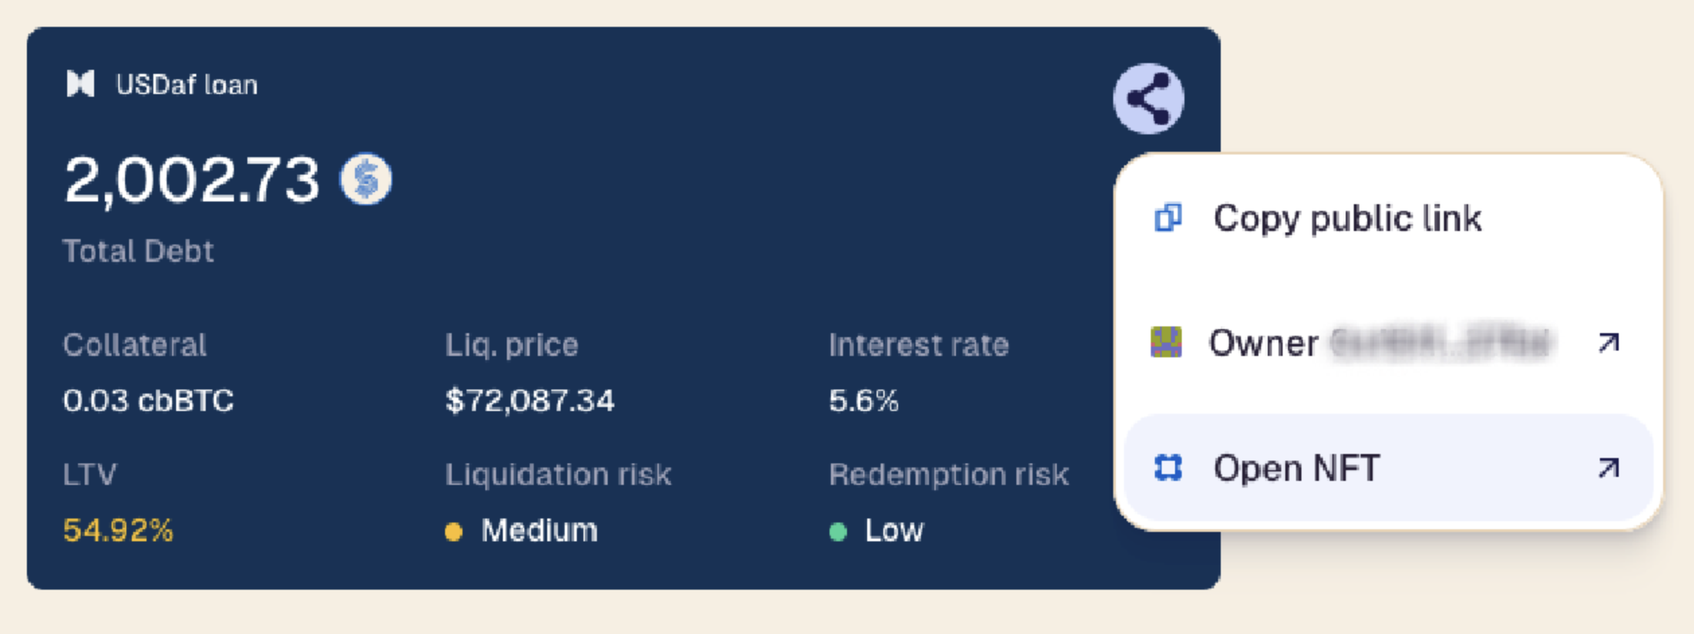
Task: Click the $72,087.34 liquidation price
Action: [x=530, y=401]
